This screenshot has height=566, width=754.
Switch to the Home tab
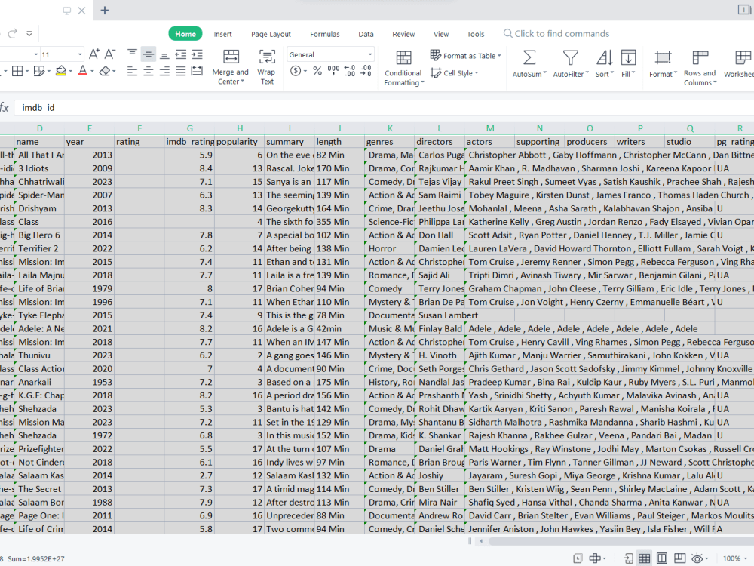[185, 34]
